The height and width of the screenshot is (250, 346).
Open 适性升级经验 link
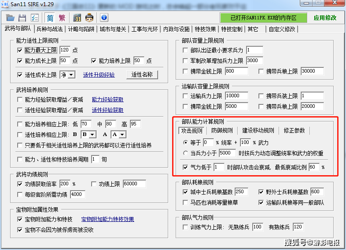pyautogui.click(x=99, y=75)
